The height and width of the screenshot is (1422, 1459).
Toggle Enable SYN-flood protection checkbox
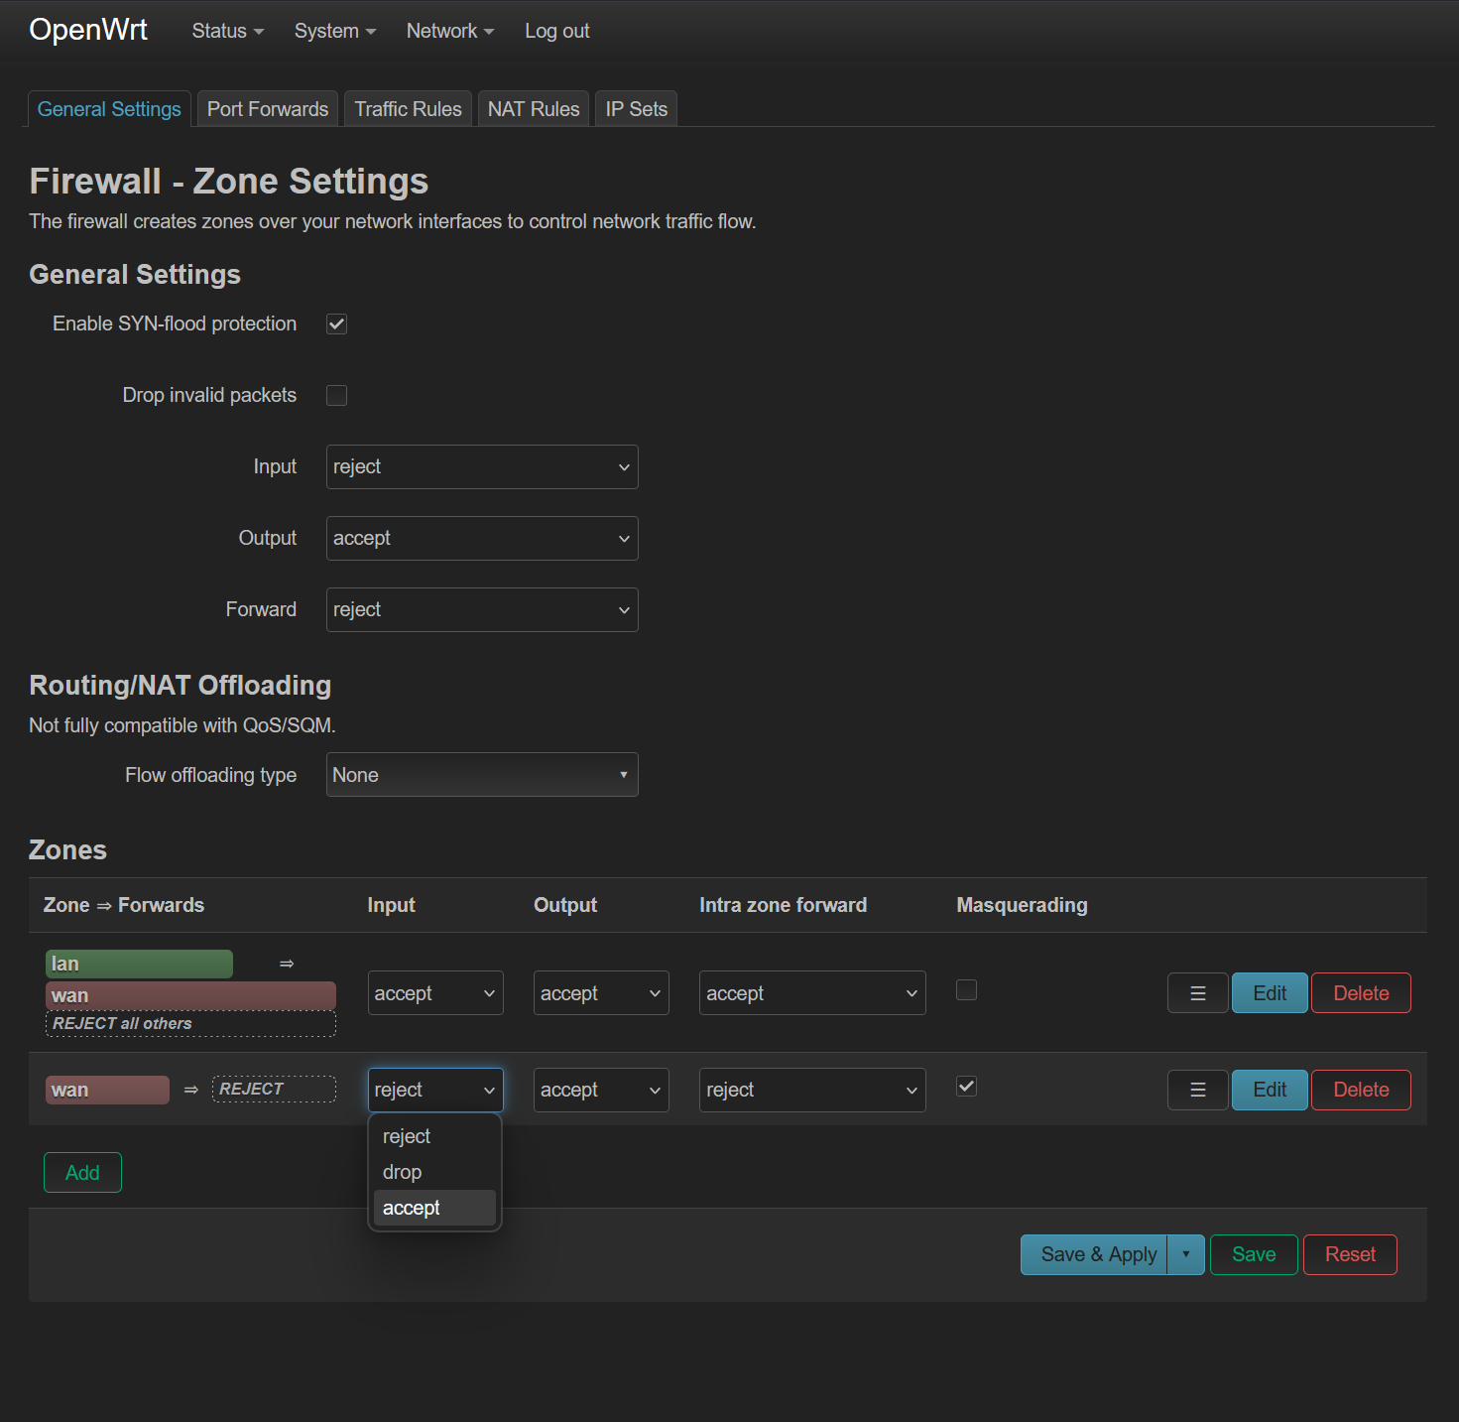tap(337, 324)
